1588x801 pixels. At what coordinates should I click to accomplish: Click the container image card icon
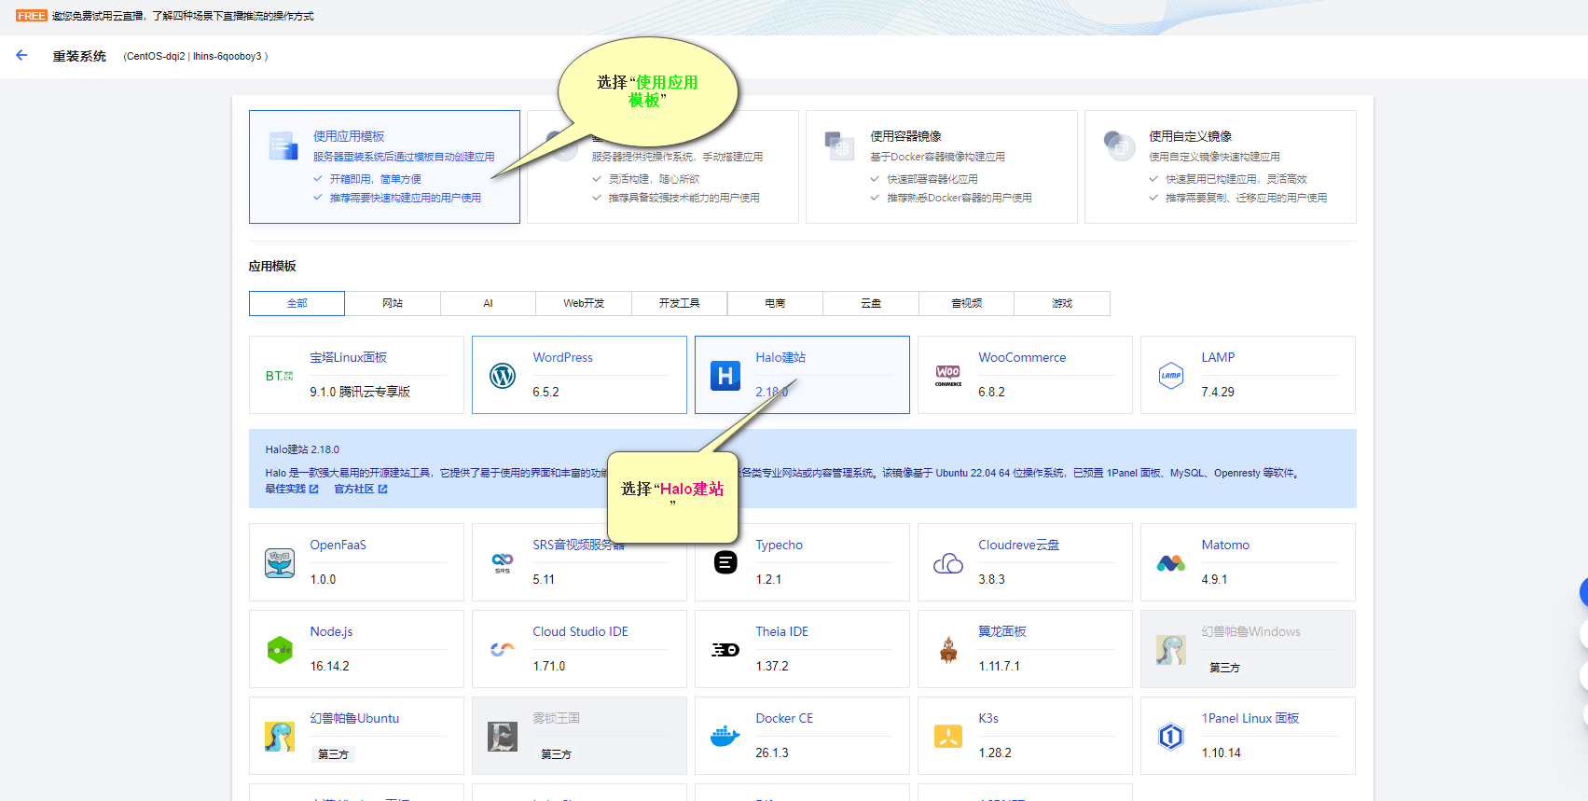pos(839,146)
